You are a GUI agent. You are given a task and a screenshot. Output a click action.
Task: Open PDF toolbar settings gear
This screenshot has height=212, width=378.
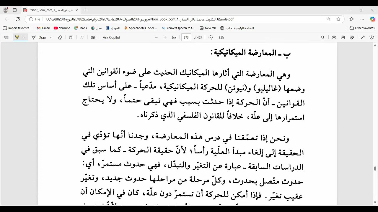(372, 37)
